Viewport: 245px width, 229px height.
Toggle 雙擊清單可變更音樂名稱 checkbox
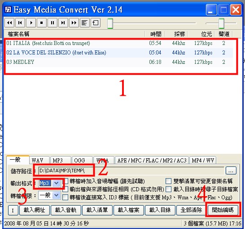(x=168, y=181)
